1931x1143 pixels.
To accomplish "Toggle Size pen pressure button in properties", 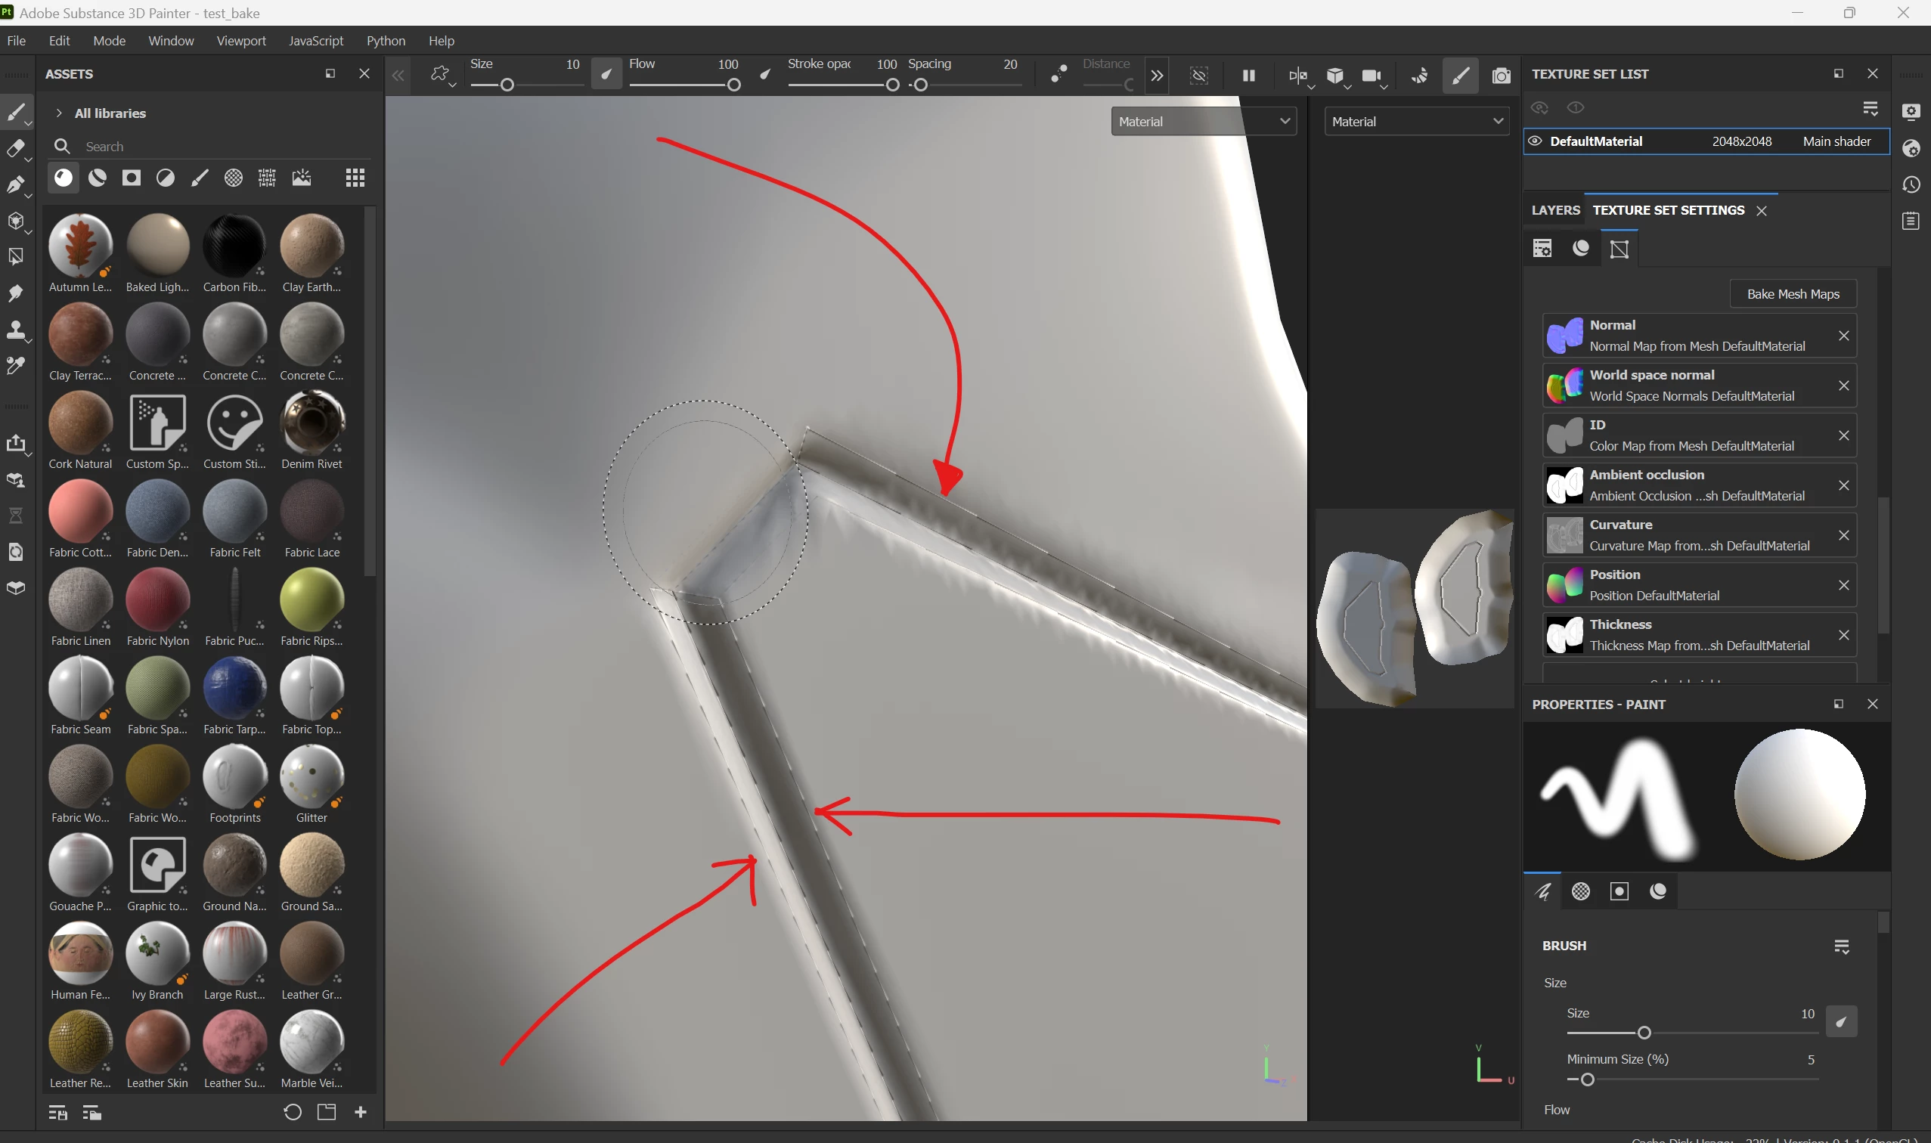I will tap(1841, 1022).
